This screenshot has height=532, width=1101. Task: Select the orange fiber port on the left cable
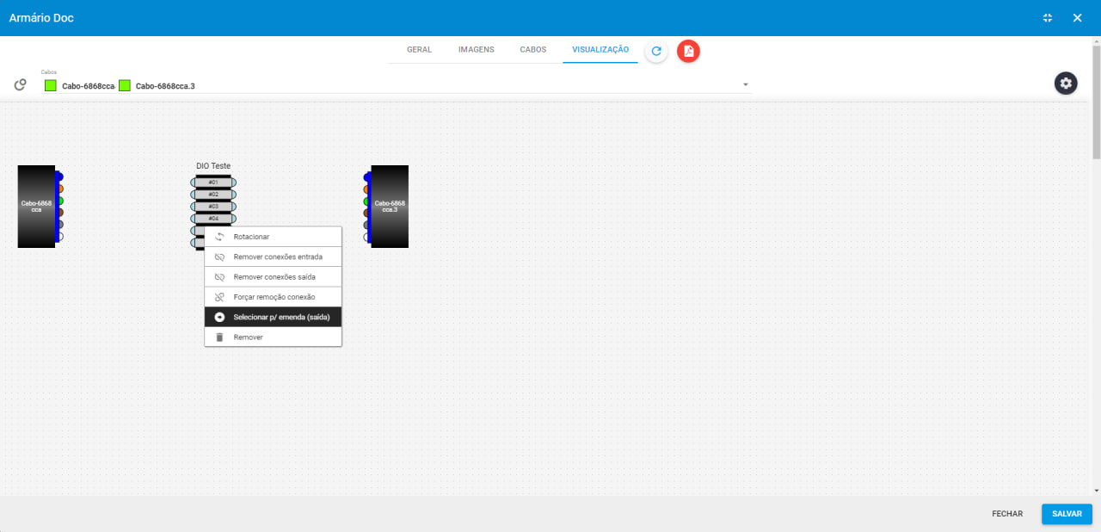[58, 189]
